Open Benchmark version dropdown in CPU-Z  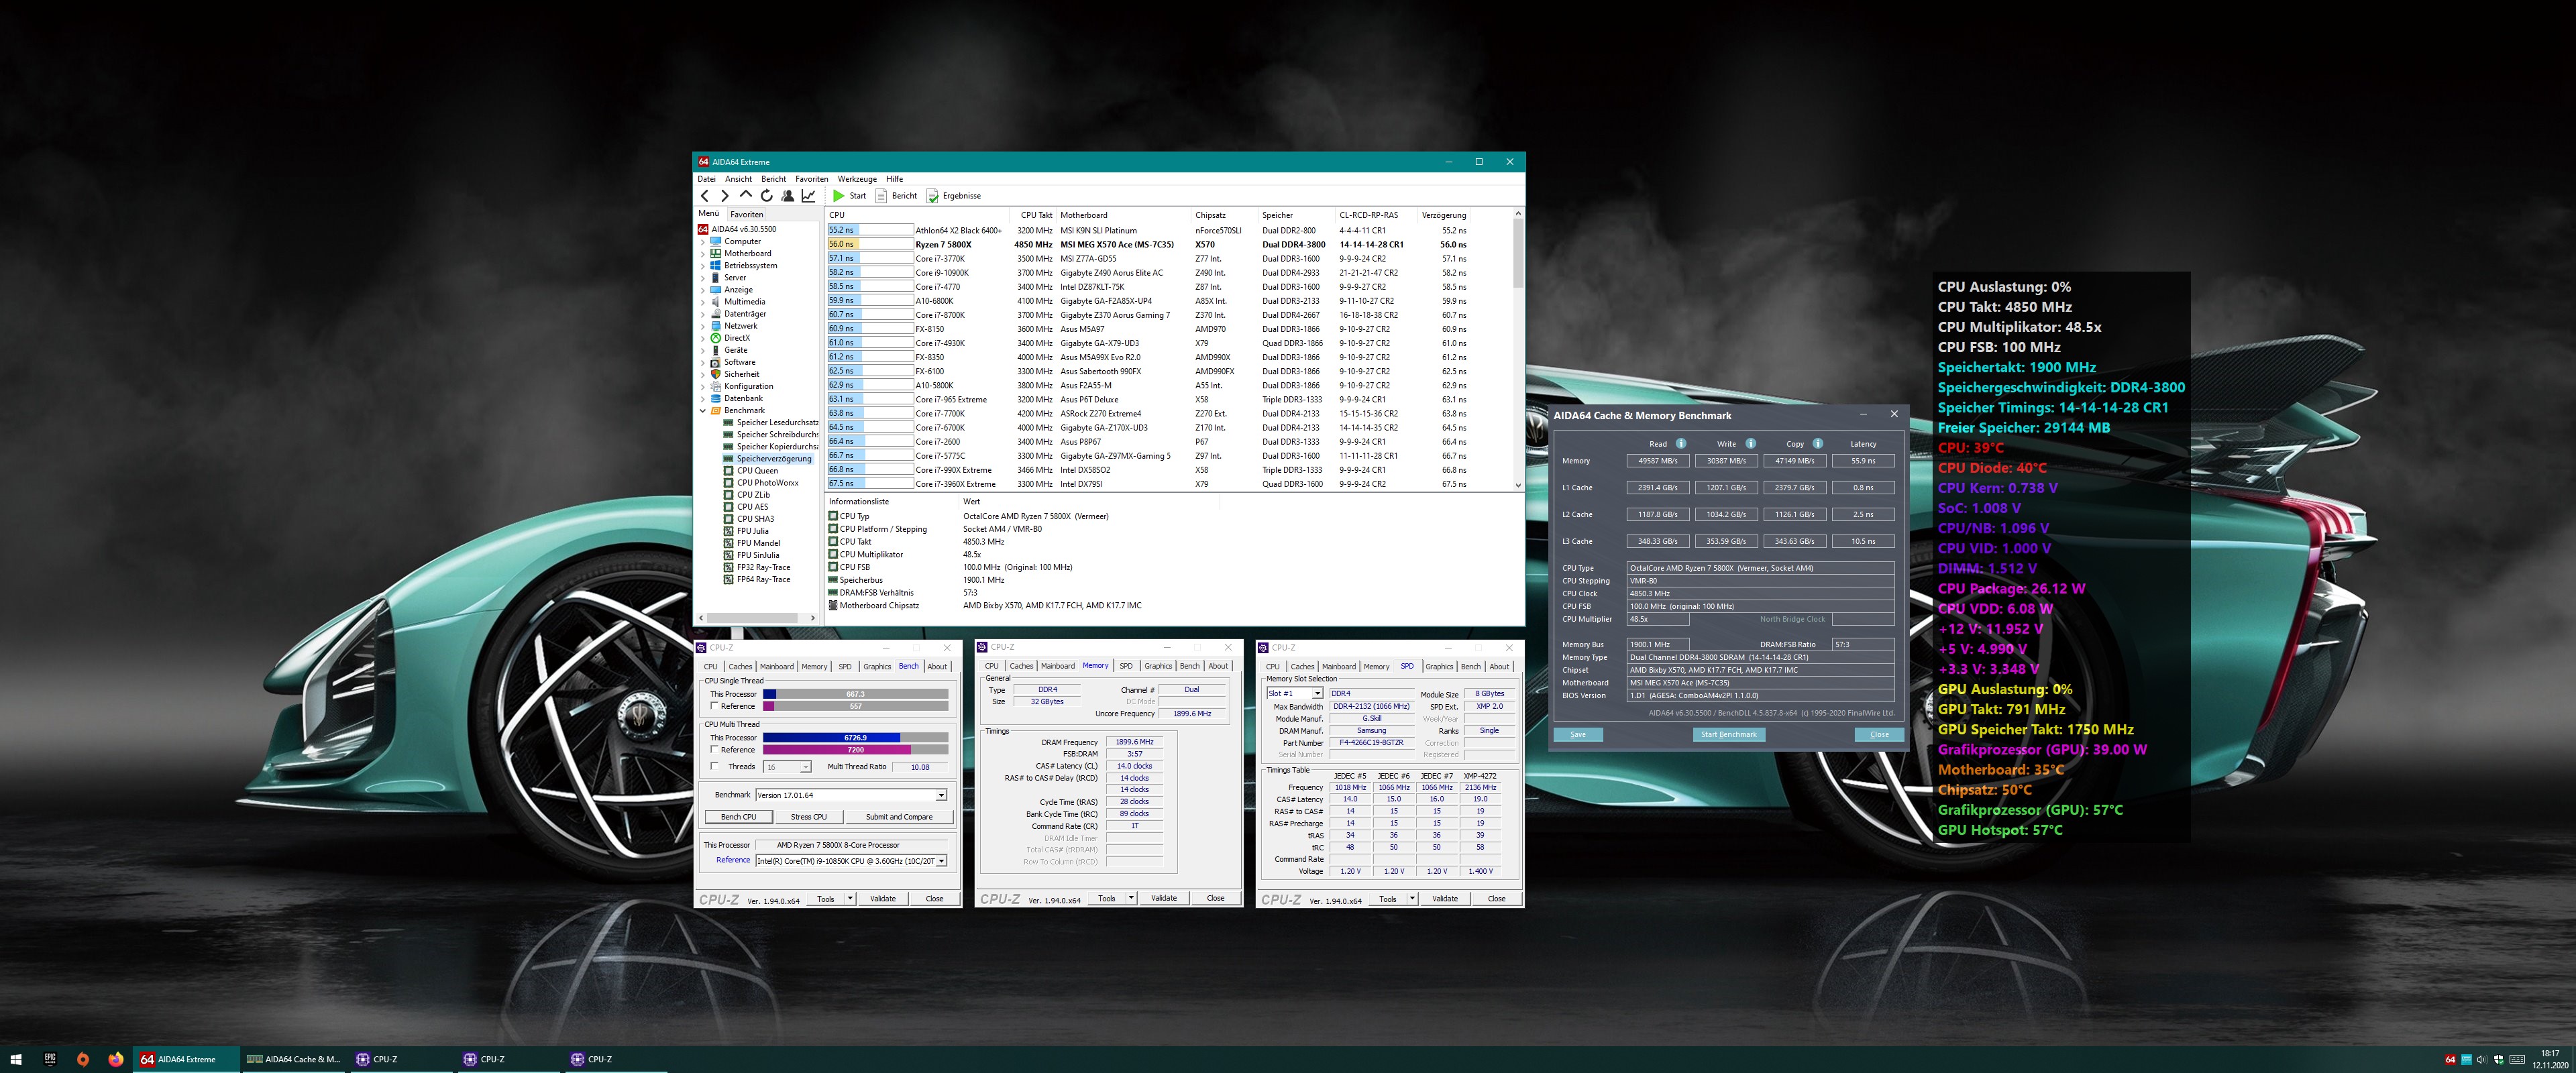[x=941, y=795]
